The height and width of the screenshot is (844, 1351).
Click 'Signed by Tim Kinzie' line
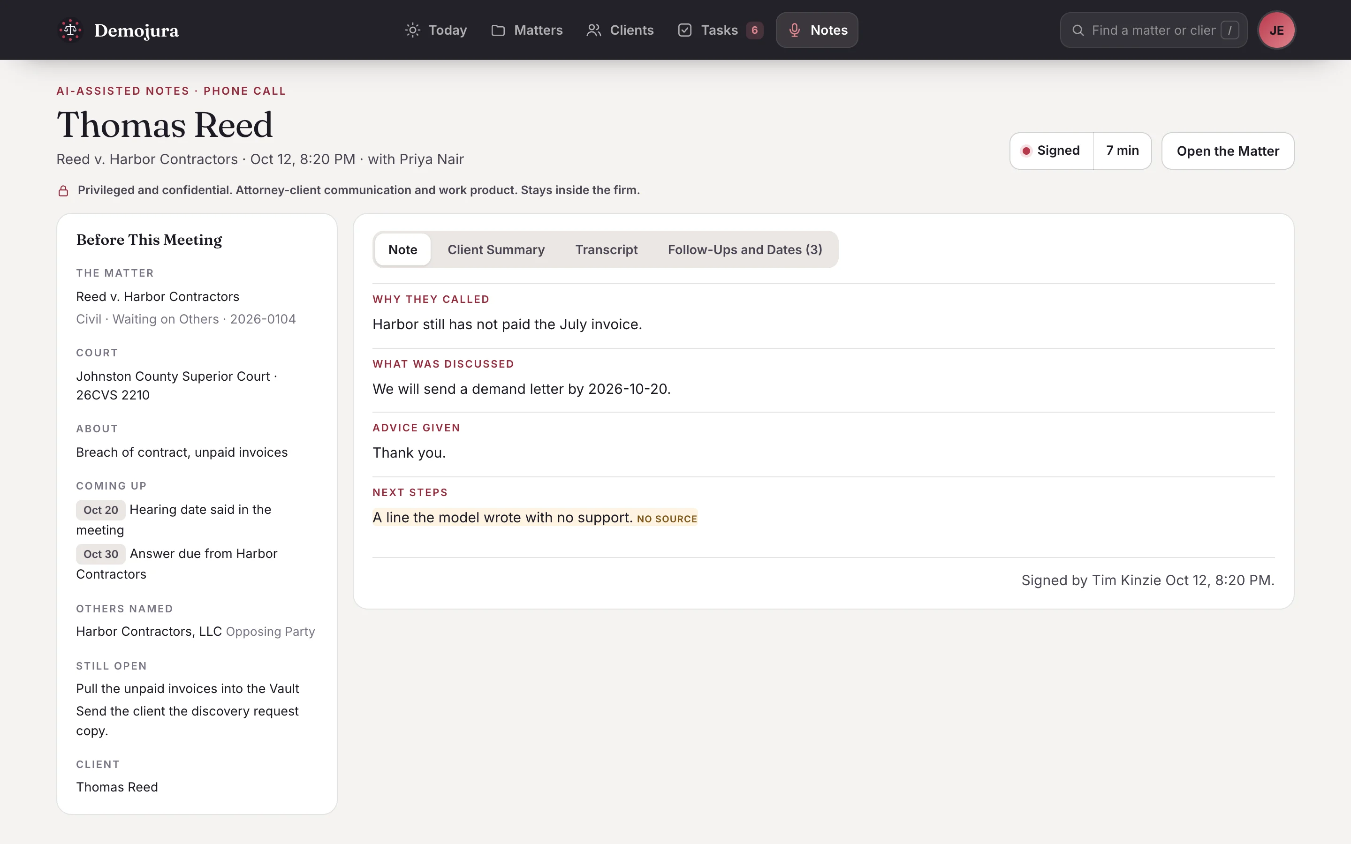coord(1148,580)
